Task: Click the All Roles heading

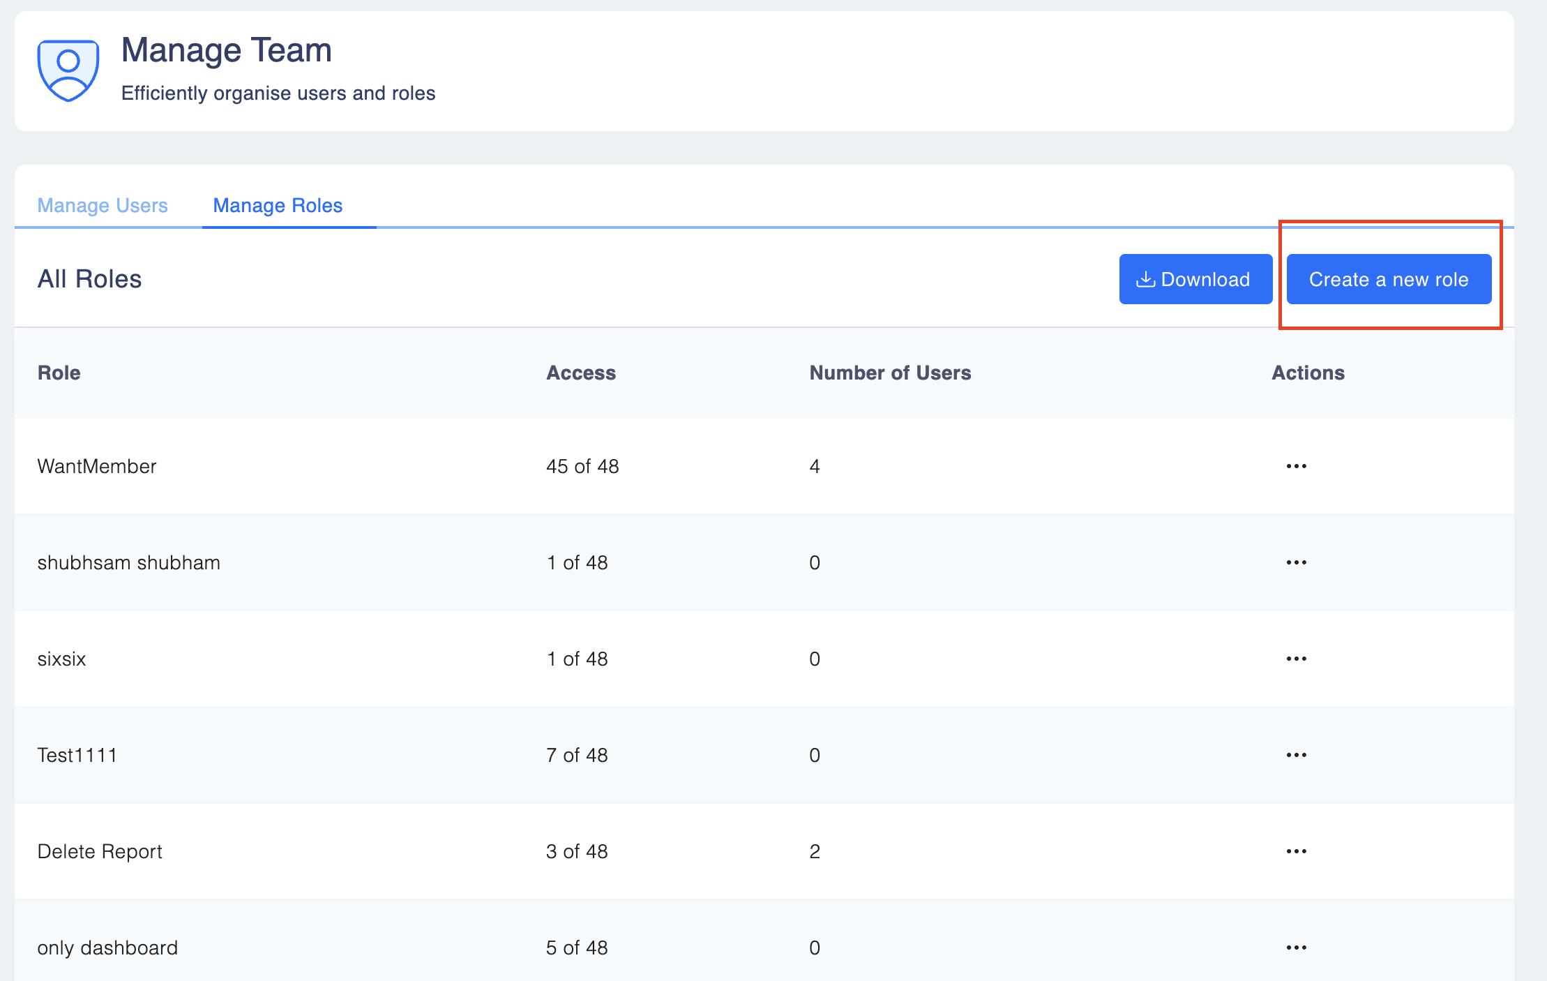Action: coord(89,279)
